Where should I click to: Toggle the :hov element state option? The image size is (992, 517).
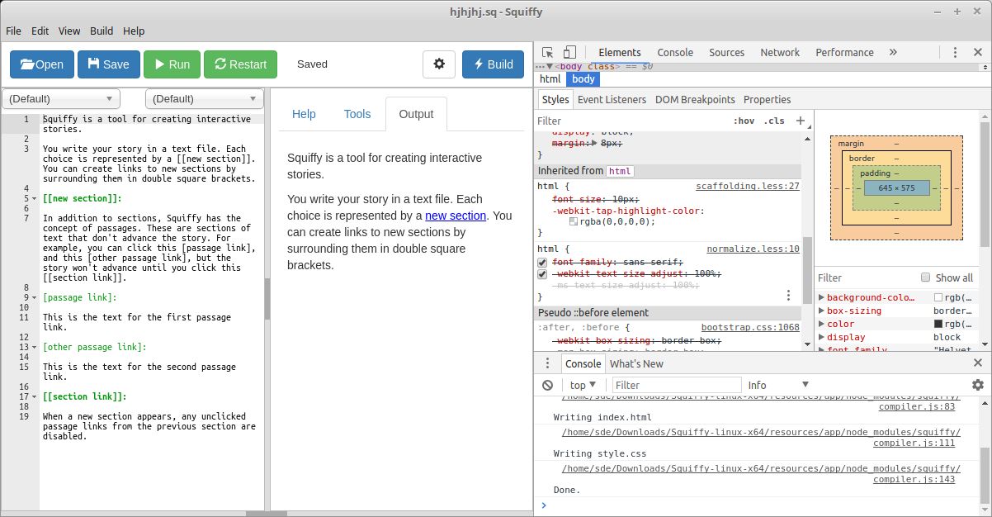coord(744,121)
